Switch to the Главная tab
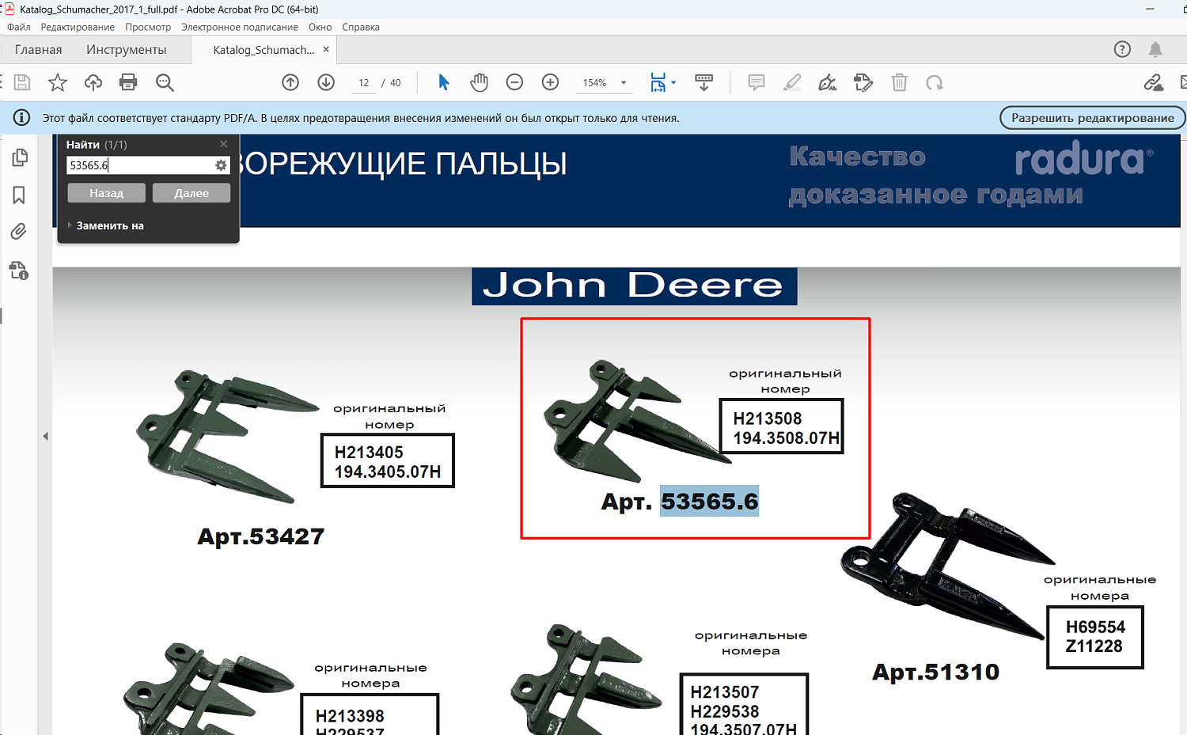The image size is (1187, 735). tap(38, 49)
